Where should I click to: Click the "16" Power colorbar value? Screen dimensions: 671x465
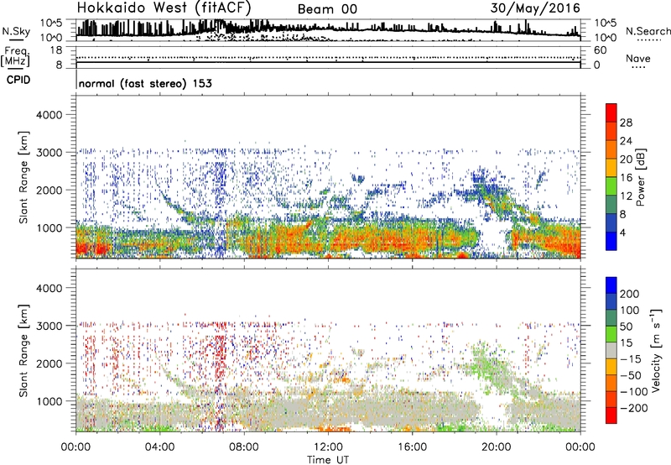626,178
